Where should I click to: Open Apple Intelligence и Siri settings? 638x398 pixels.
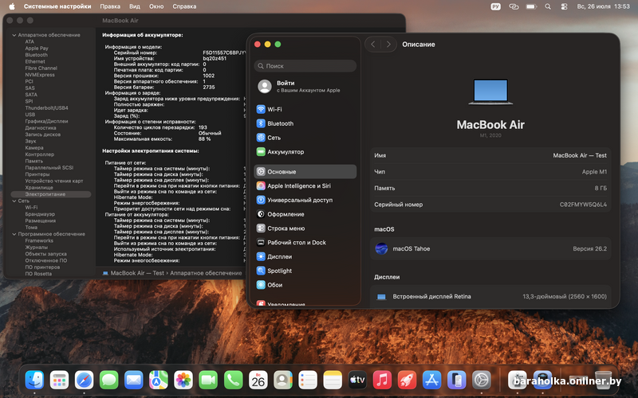click(x=305, y=185)
